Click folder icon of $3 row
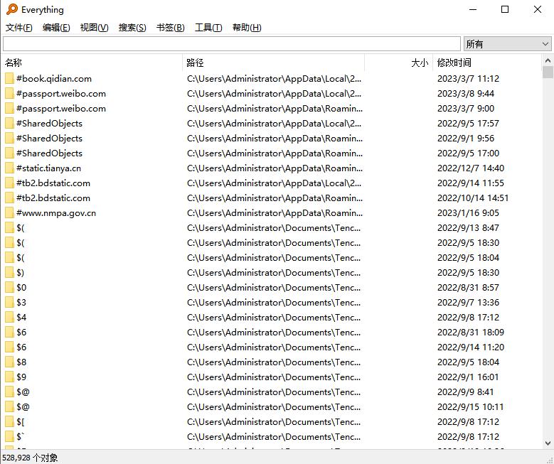Viewport: 554px width, 464px height. (9, 303)
